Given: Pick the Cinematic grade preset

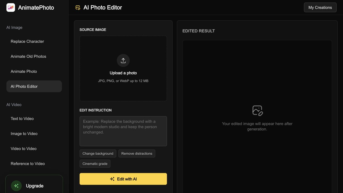Looking at the screenshot, I should click(95, 164).
